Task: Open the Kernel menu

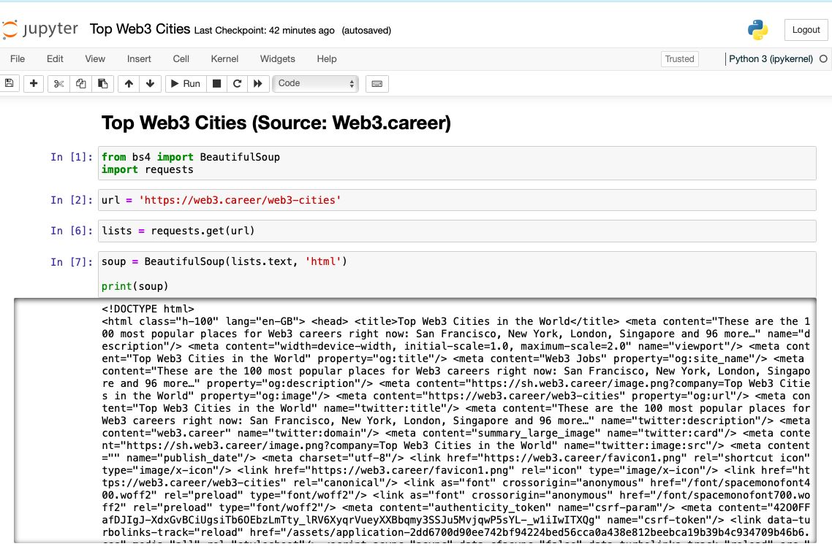Action: pos(224,59)
